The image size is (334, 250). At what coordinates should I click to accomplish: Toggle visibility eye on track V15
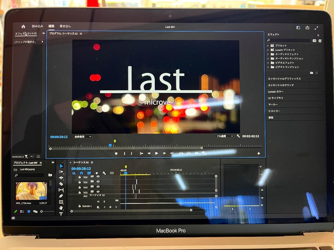click(x=98, y=181)
